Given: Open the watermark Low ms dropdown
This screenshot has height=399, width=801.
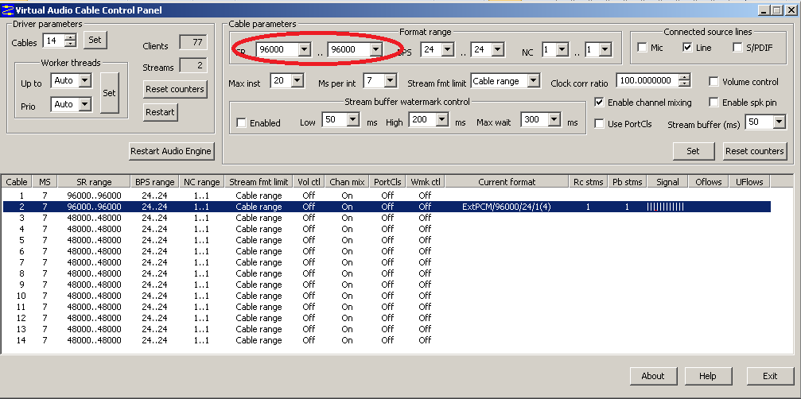Looking at the screenshot, I should (x=353, y=120).
